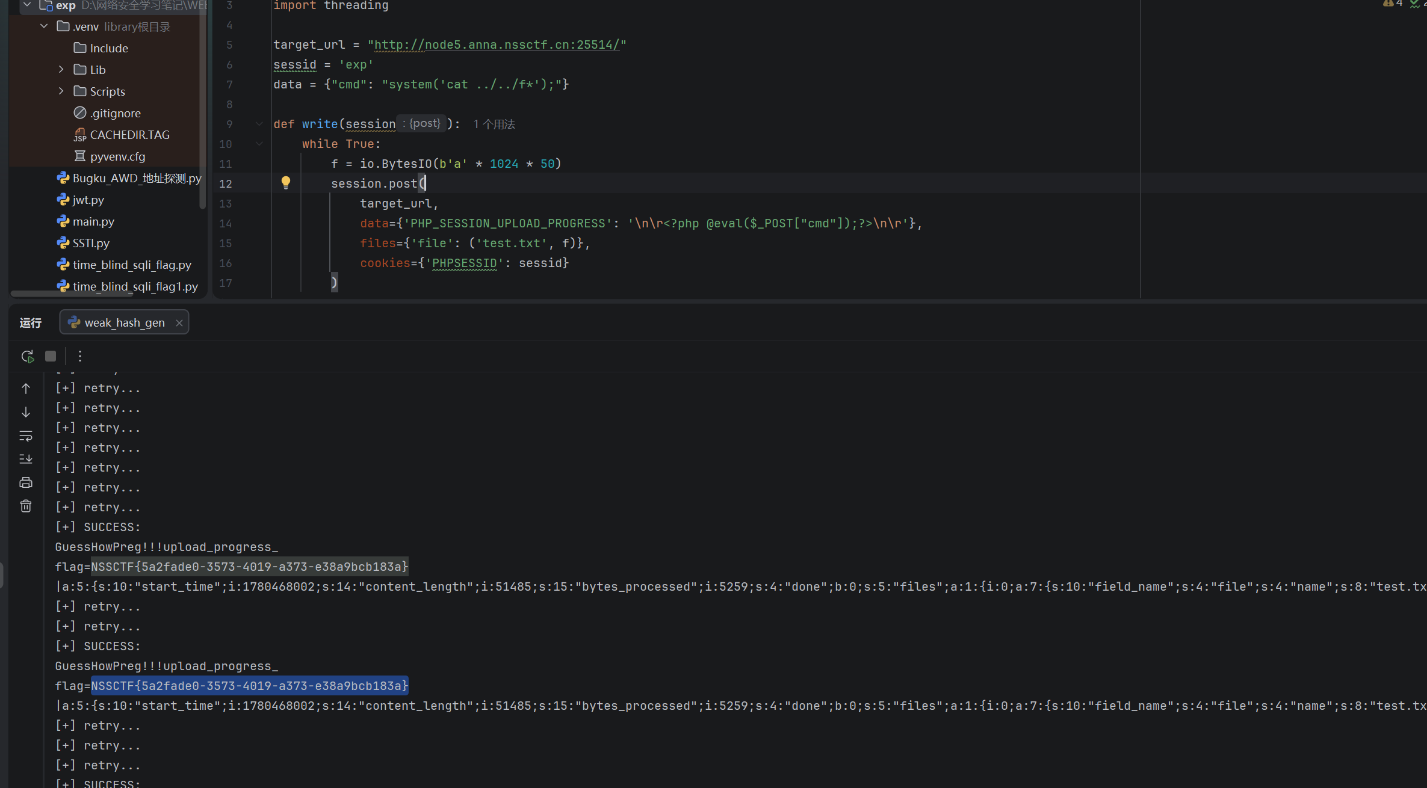Click the Scripts folder icon

(80, 91)
